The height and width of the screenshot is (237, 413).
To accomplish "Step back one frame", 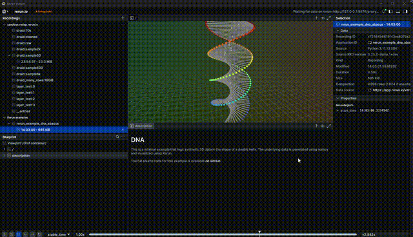I will [x=25, y=234].
